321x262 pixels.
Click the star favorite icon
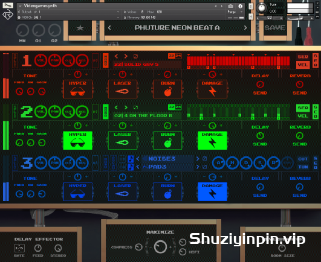tap(80, 28)
